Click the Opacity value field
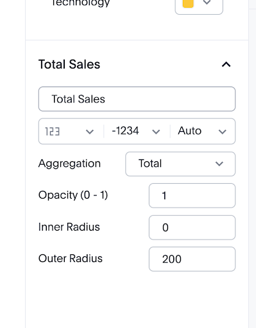The height and width of the screenshot is (328, 256). 192,195
